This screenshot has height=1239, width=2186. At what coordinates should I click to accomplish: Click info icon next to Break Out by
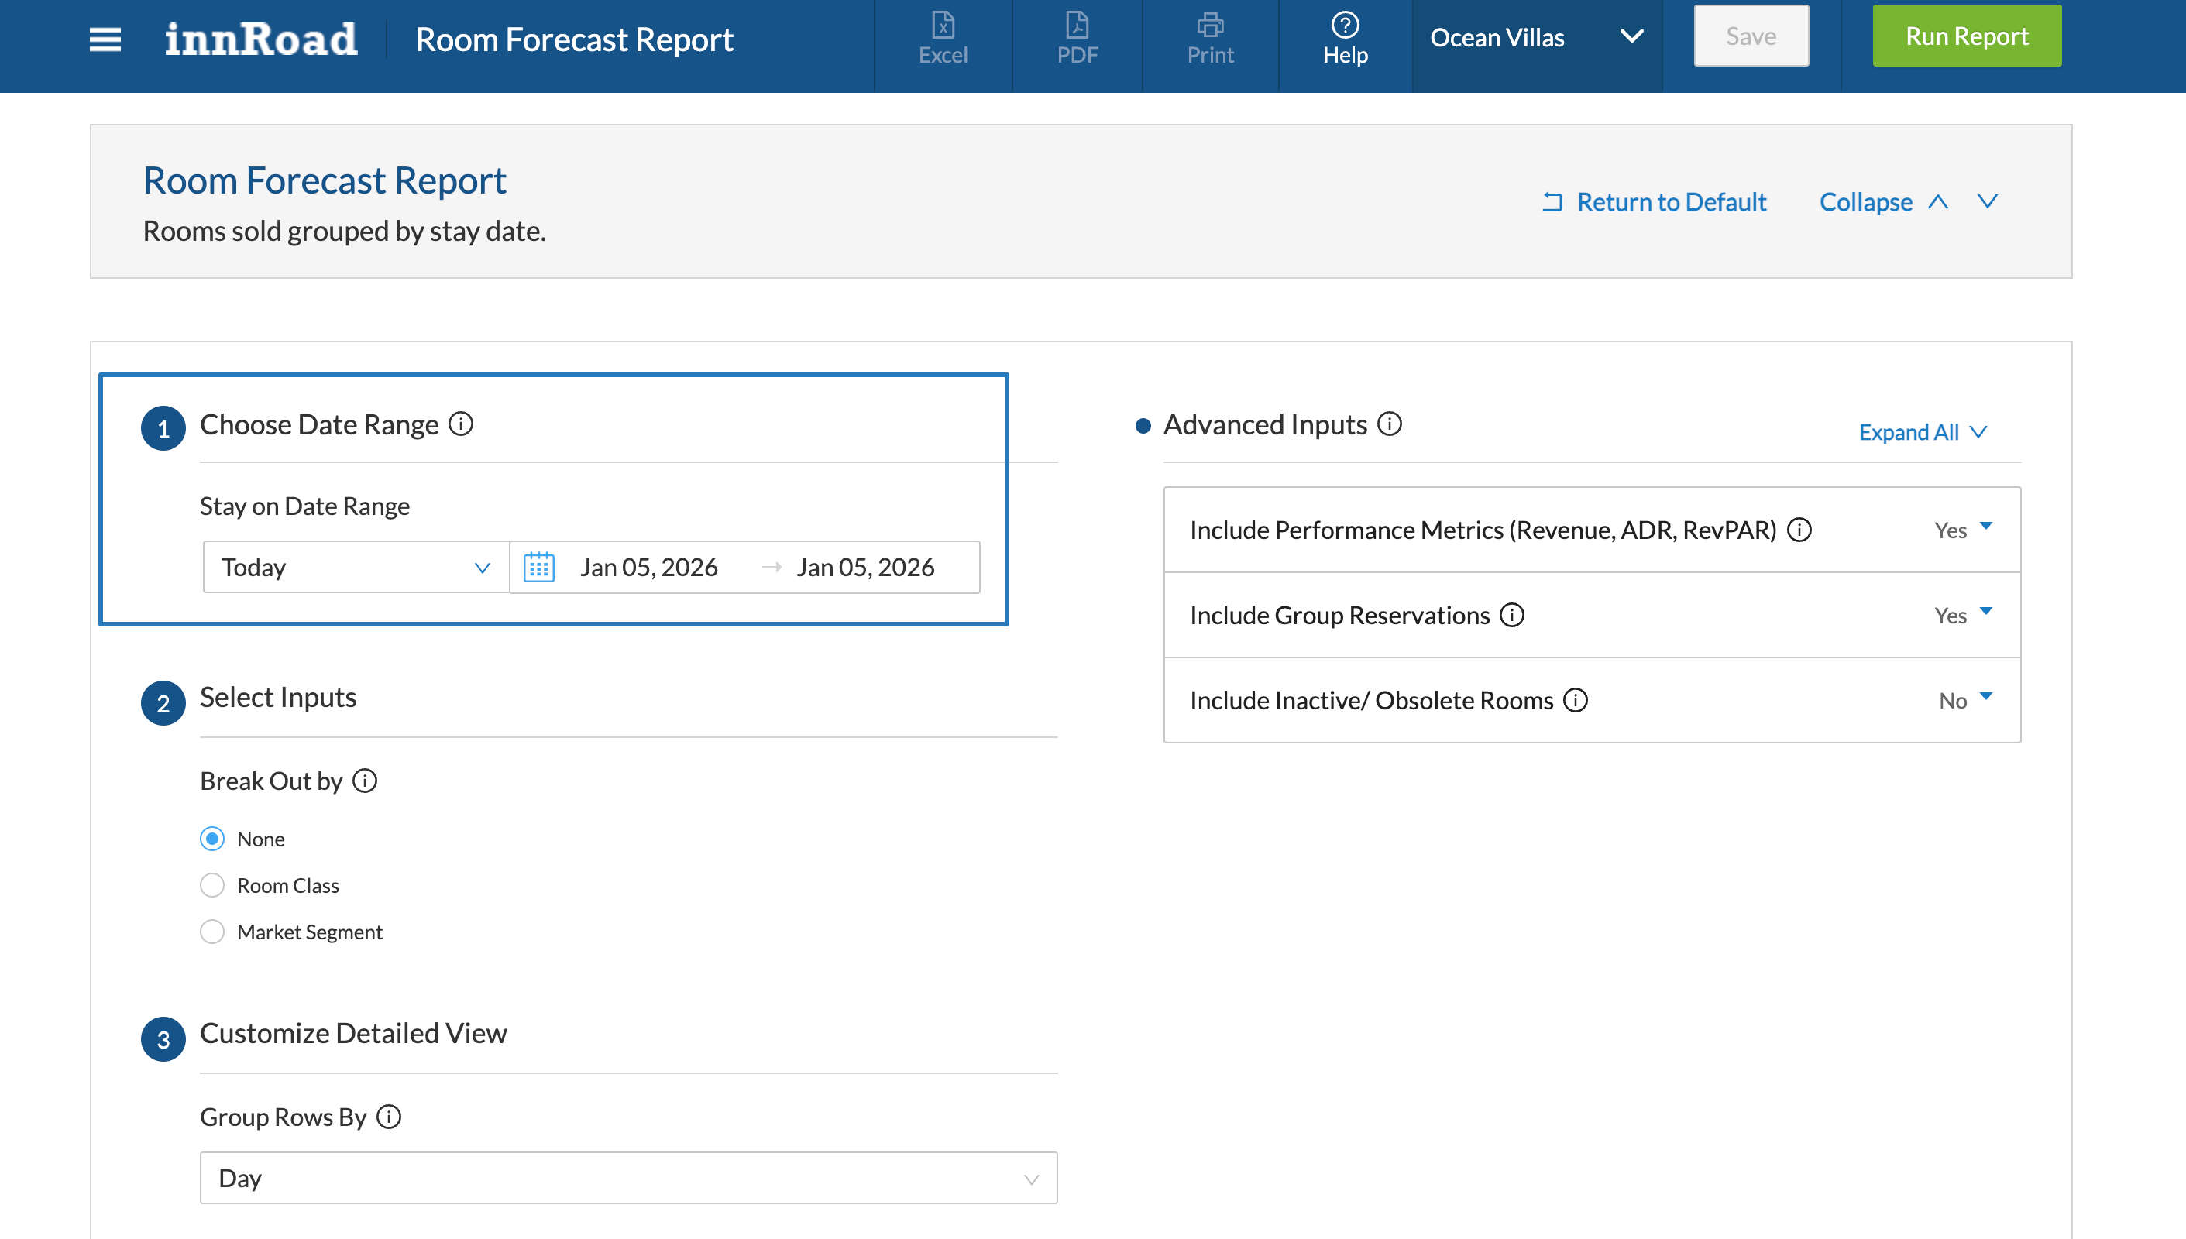tap(365, 781)
